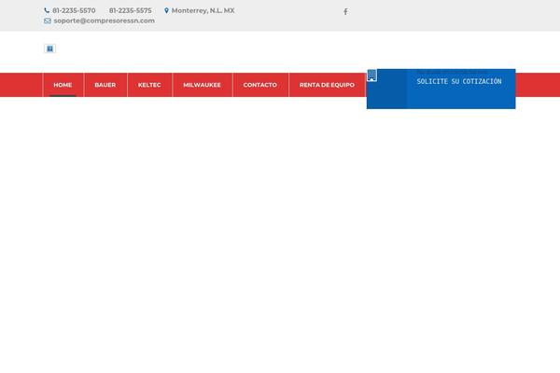Click the SOLICITE SU COTIZACIÓN button

(459, 81)
